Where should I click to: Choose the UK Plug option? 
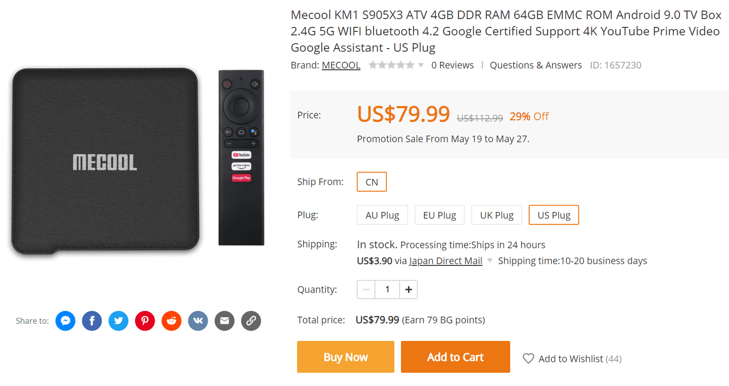496,215
